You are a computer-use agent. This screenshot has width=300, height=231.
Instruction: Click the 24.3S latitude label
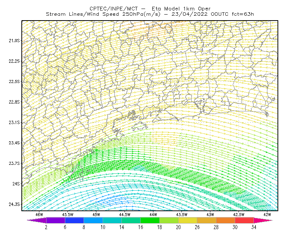[x=14, y=204]
